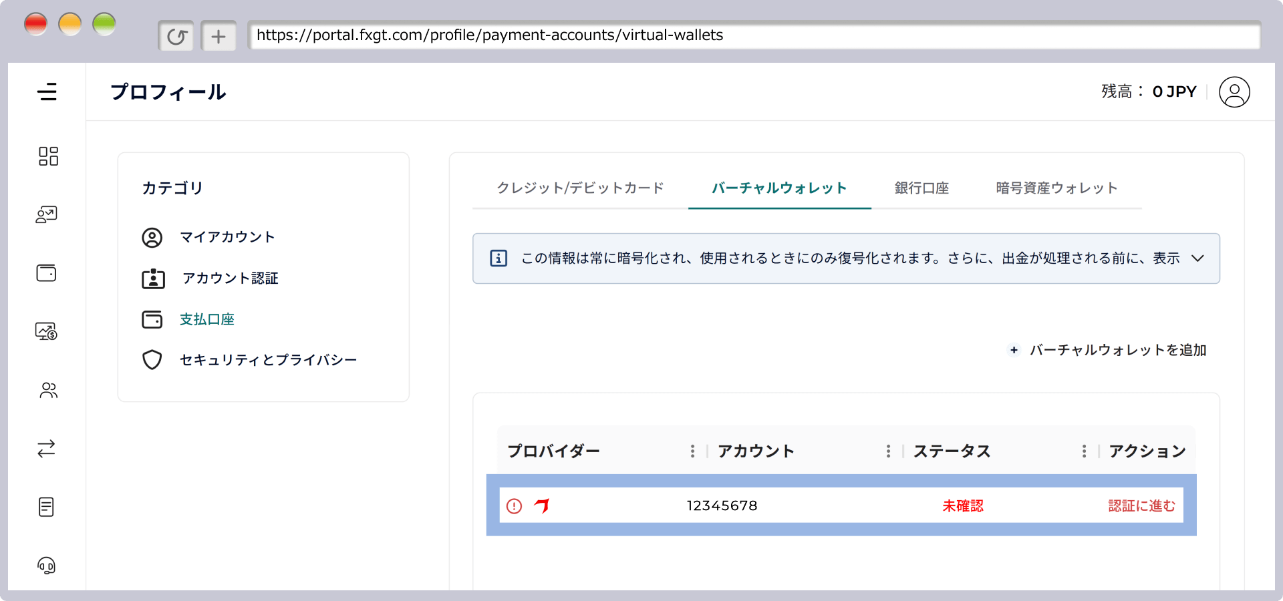Click 認証に進む on the unverified wallet

tap(1141, 506)
